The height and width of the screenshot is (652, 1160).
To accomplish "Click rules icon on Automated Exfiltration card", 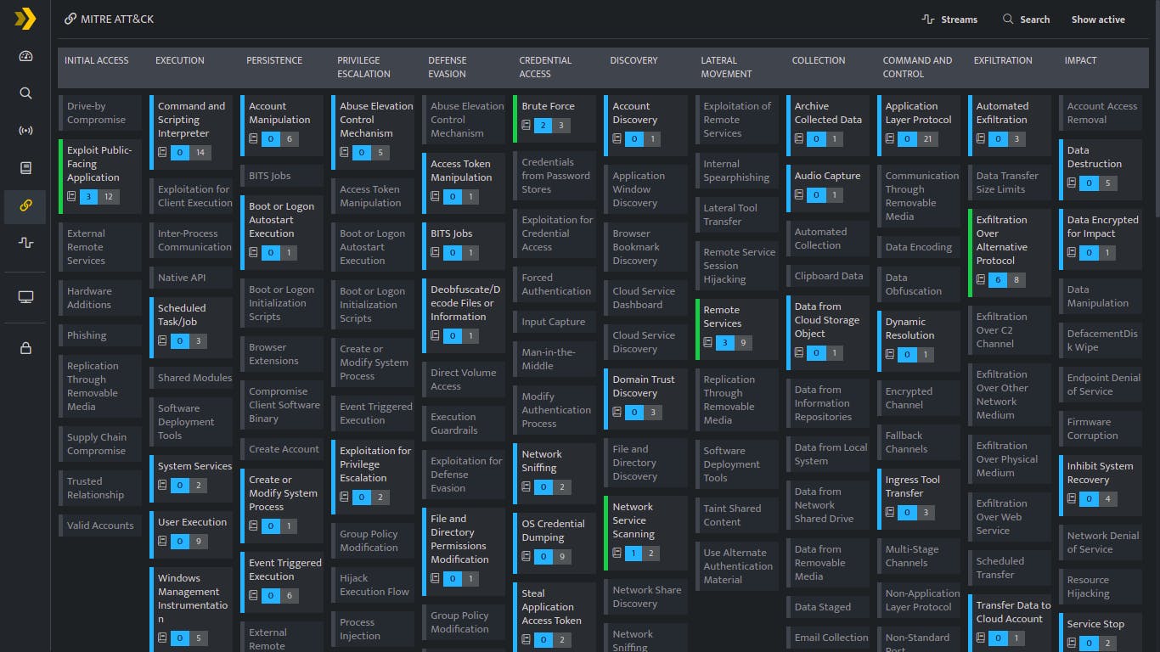I will pyautogui.click(x=981, y=139).
